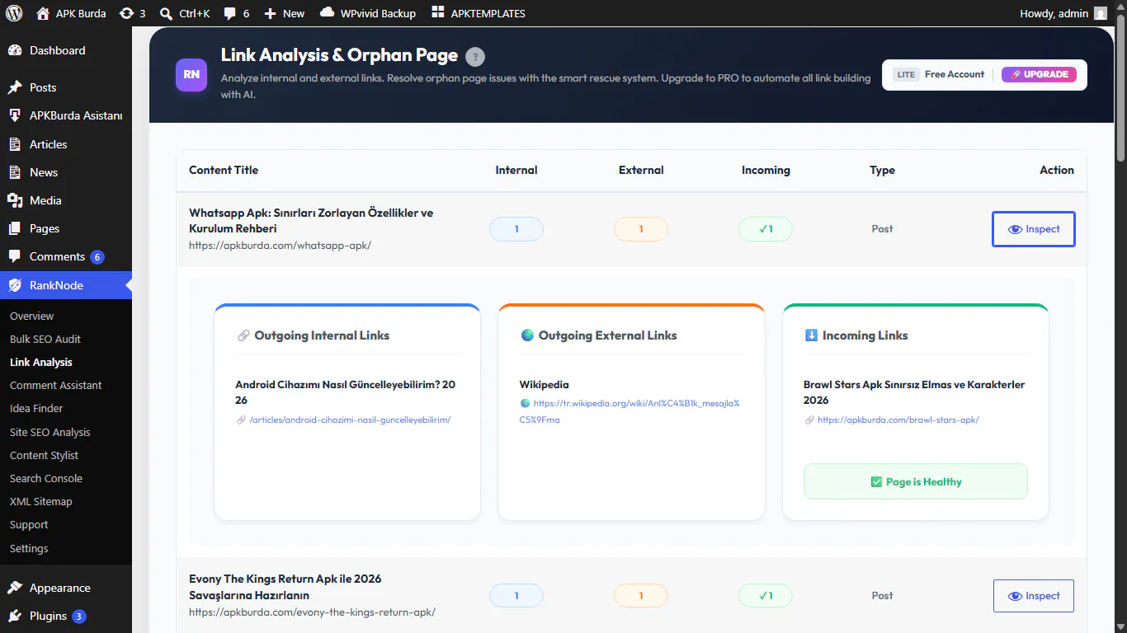
Task: Open the android-cihazimi-nasil-guncelleyebilirim internal link
Action: (350, 420)
